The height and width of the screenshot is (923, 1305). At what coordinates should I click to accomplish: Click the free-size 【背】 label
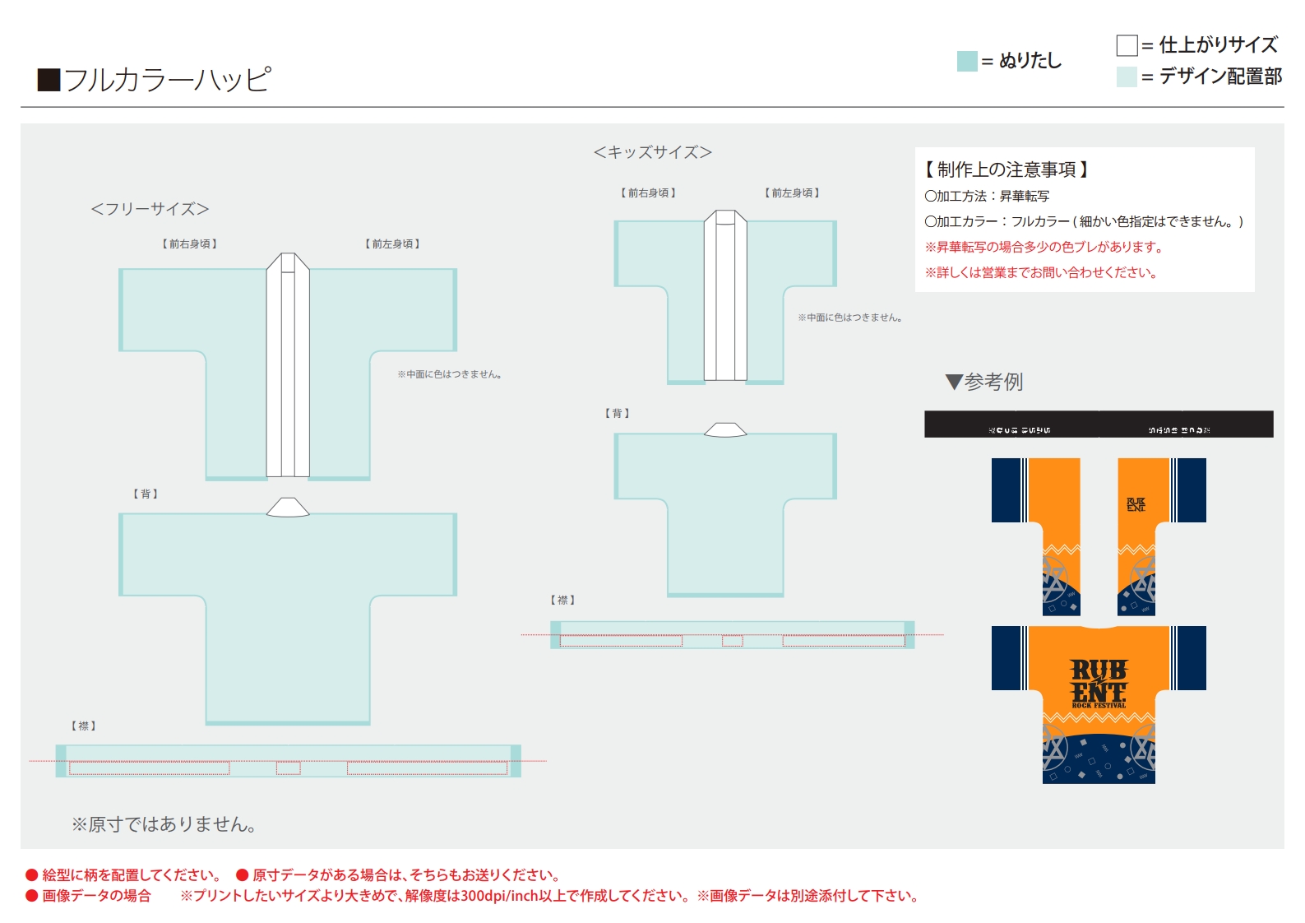pos(146,494)
